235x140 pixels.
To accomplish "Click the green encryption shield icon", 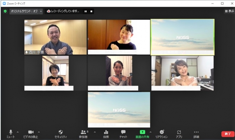I will pos(5,11).
